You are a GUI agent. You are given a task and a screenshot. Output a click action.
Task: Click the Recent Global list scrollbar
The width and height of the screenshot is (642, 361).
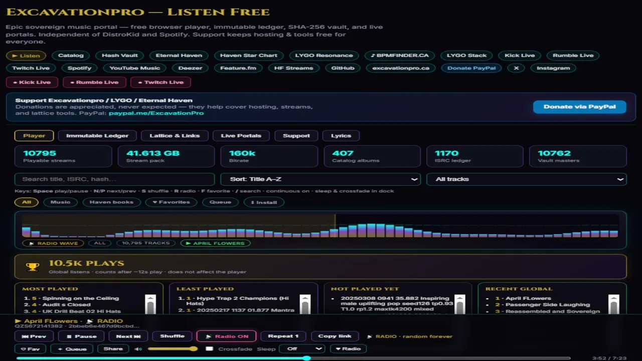(x=614, y=304)
